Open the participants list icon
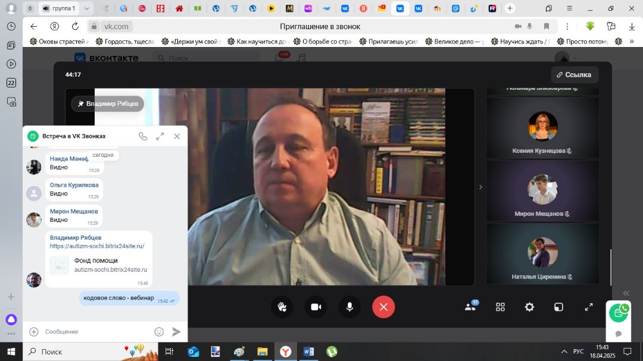The image size is (643, 361). click(x=471, y=306)
